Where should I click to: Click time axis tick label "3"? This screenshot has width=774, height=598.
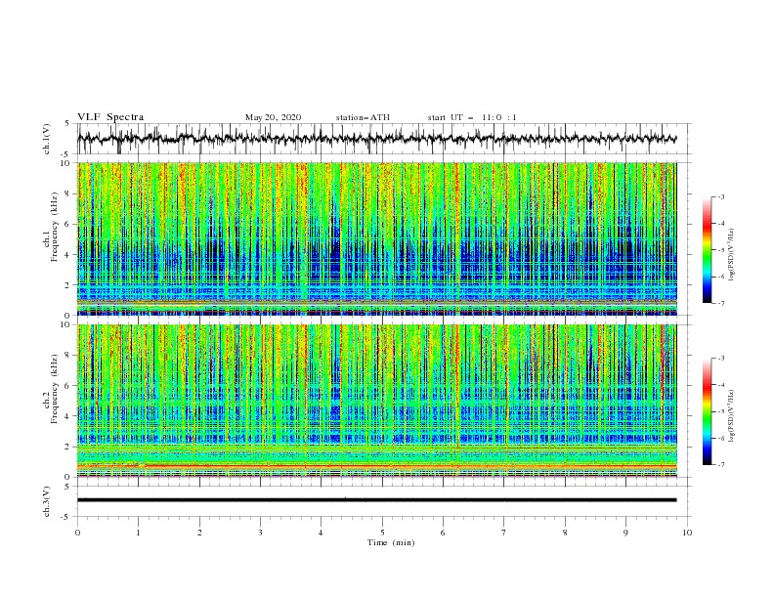[260, 533]
